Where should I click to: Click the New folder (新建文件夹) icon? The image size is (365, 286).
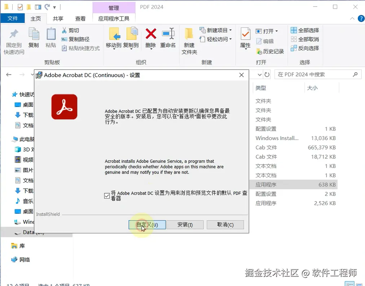pyautogui.click(x=189, y=34)
